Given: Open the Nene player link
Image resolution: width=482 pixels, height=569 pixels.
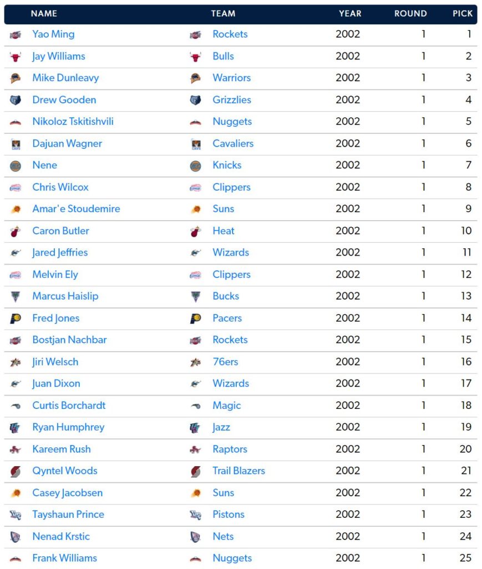Looking at the screenshot, I should (44, 165).
